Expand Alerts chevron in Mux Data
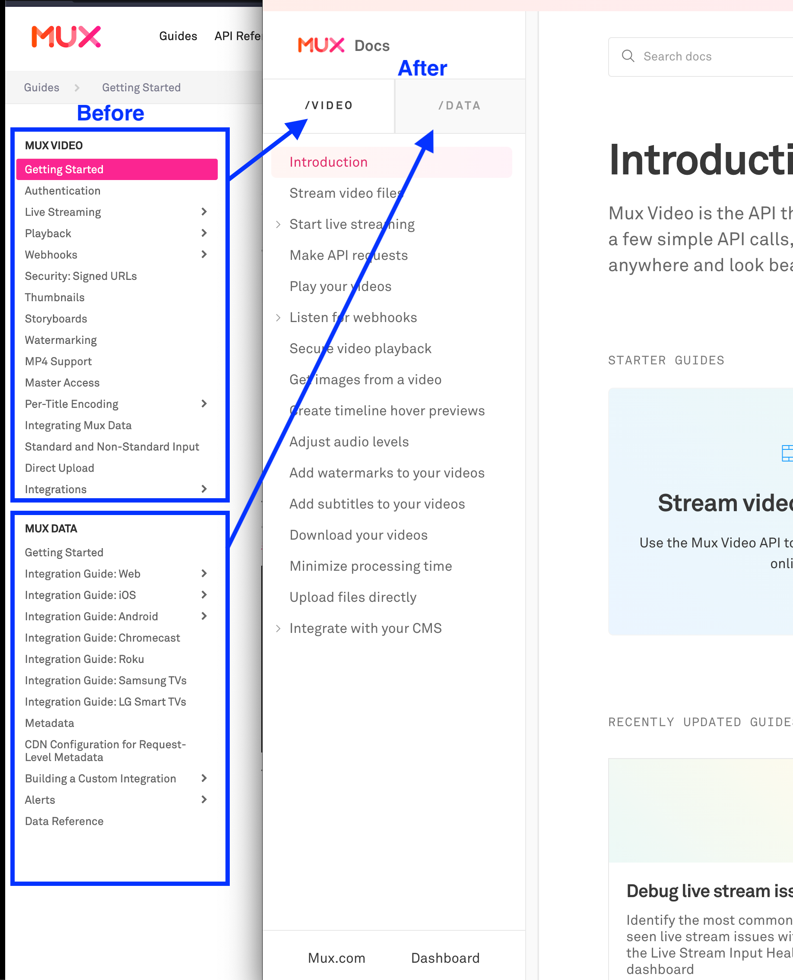The width and height of the screenshot is (793, 980). click(x=204, y=800)
